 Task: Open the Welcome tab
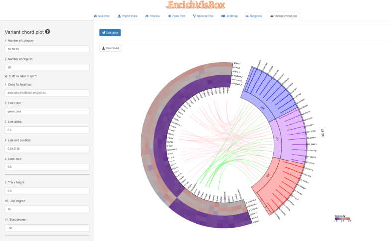click(101, 16)
